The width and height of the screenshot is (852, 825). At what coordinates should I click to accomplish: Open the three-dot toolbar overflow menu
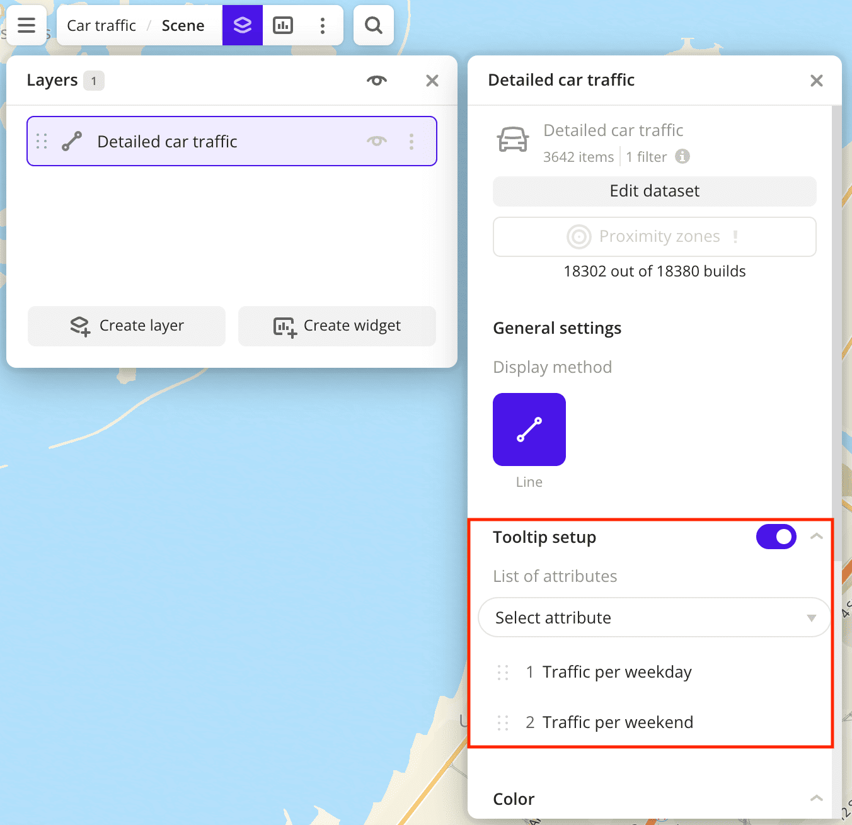323,25
